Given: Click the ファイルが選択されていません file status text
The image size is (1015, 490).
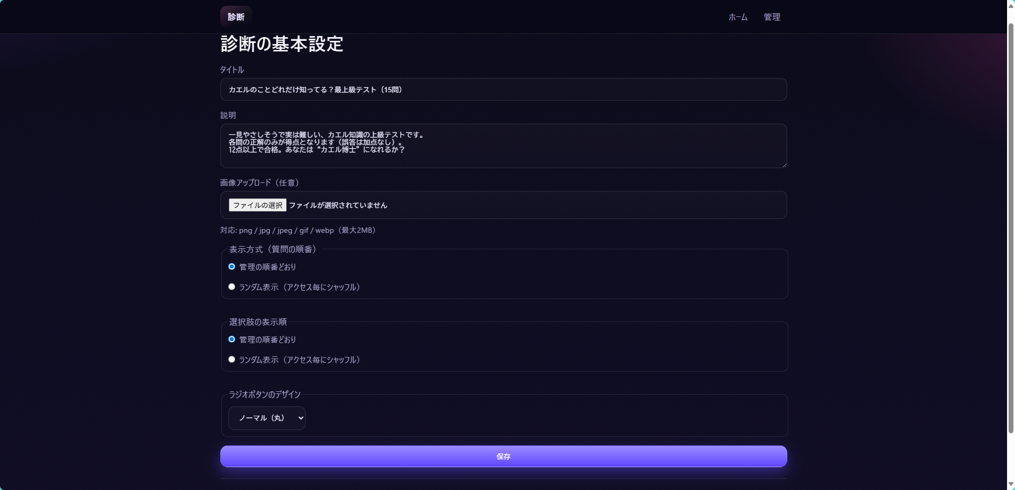Looking at the screenshot, I should 338,205.
